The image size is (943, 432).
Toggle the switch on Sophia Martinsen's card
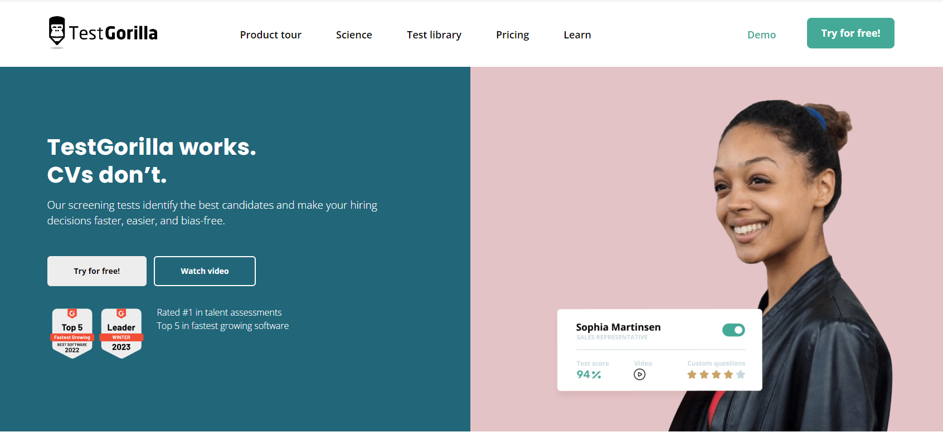point(733,330)
